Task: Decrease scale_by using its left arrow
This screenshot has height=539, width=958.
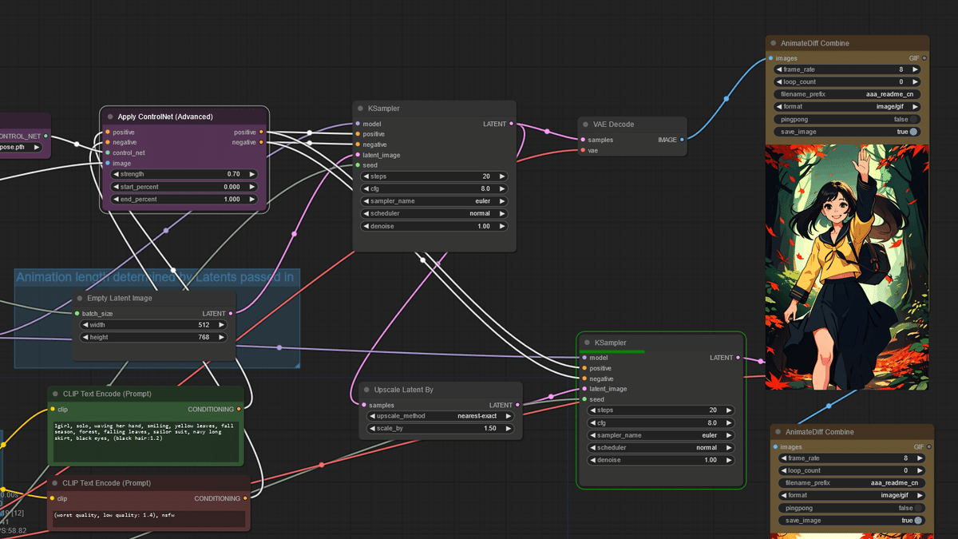Action: coord(370,429)
